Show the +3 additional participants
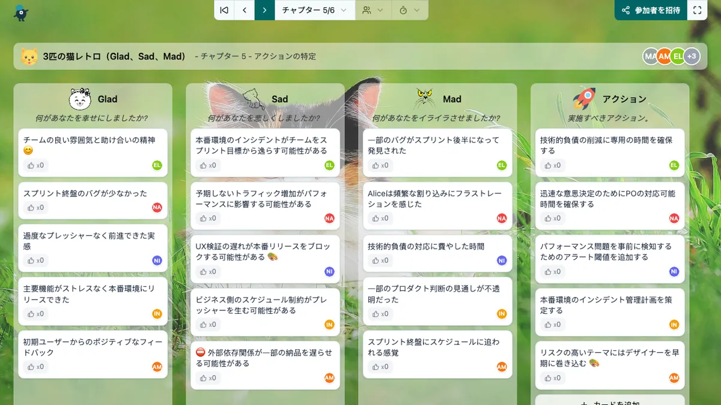This screenshot has width=721, height=405. pos(692,56)
